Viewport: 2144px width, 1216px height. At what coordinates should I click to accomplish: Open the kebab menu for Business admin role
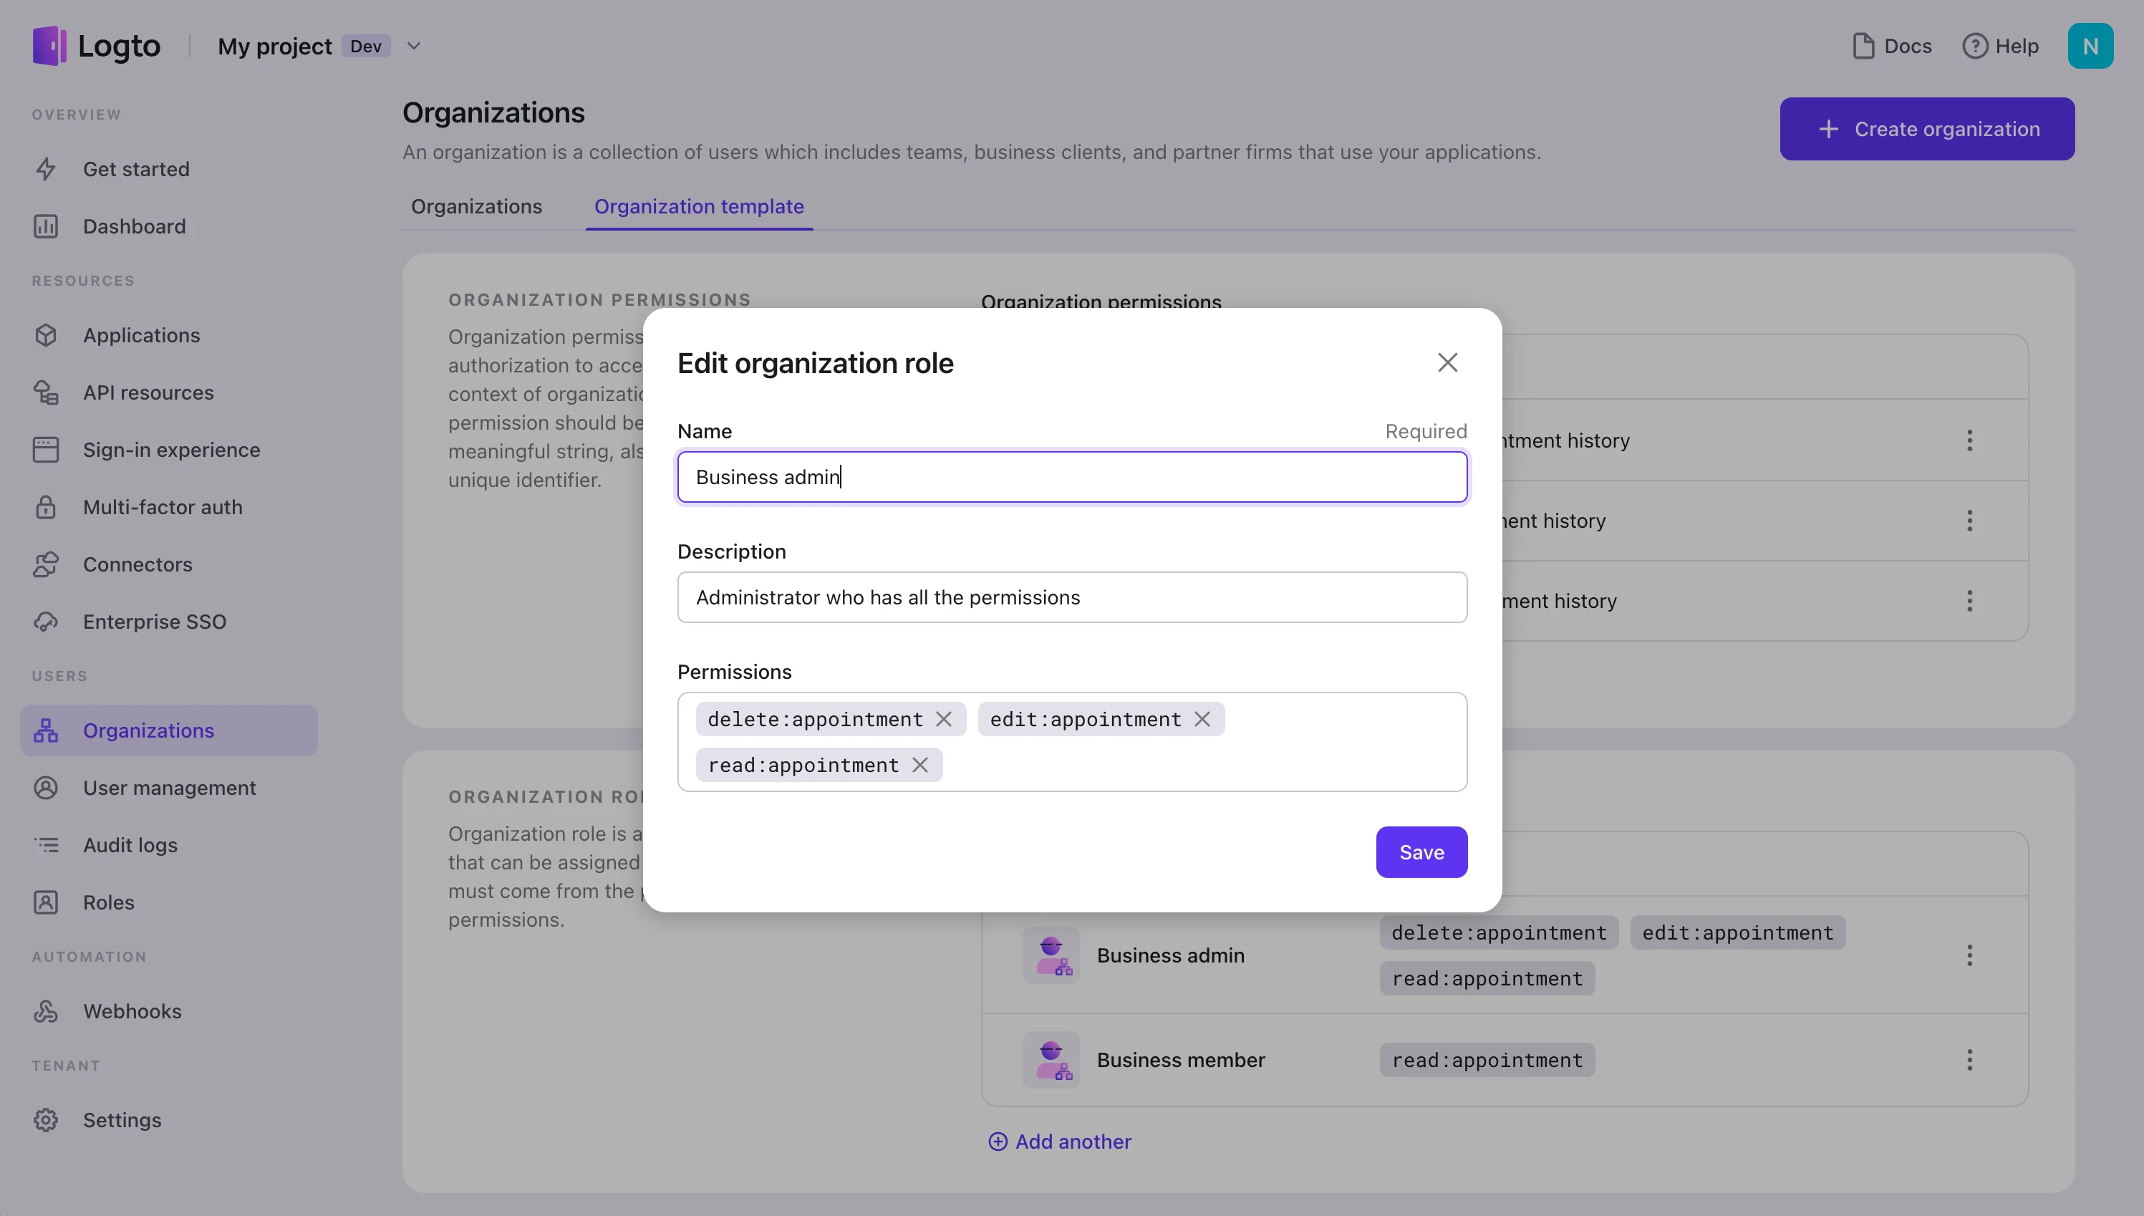point(1969,955)
